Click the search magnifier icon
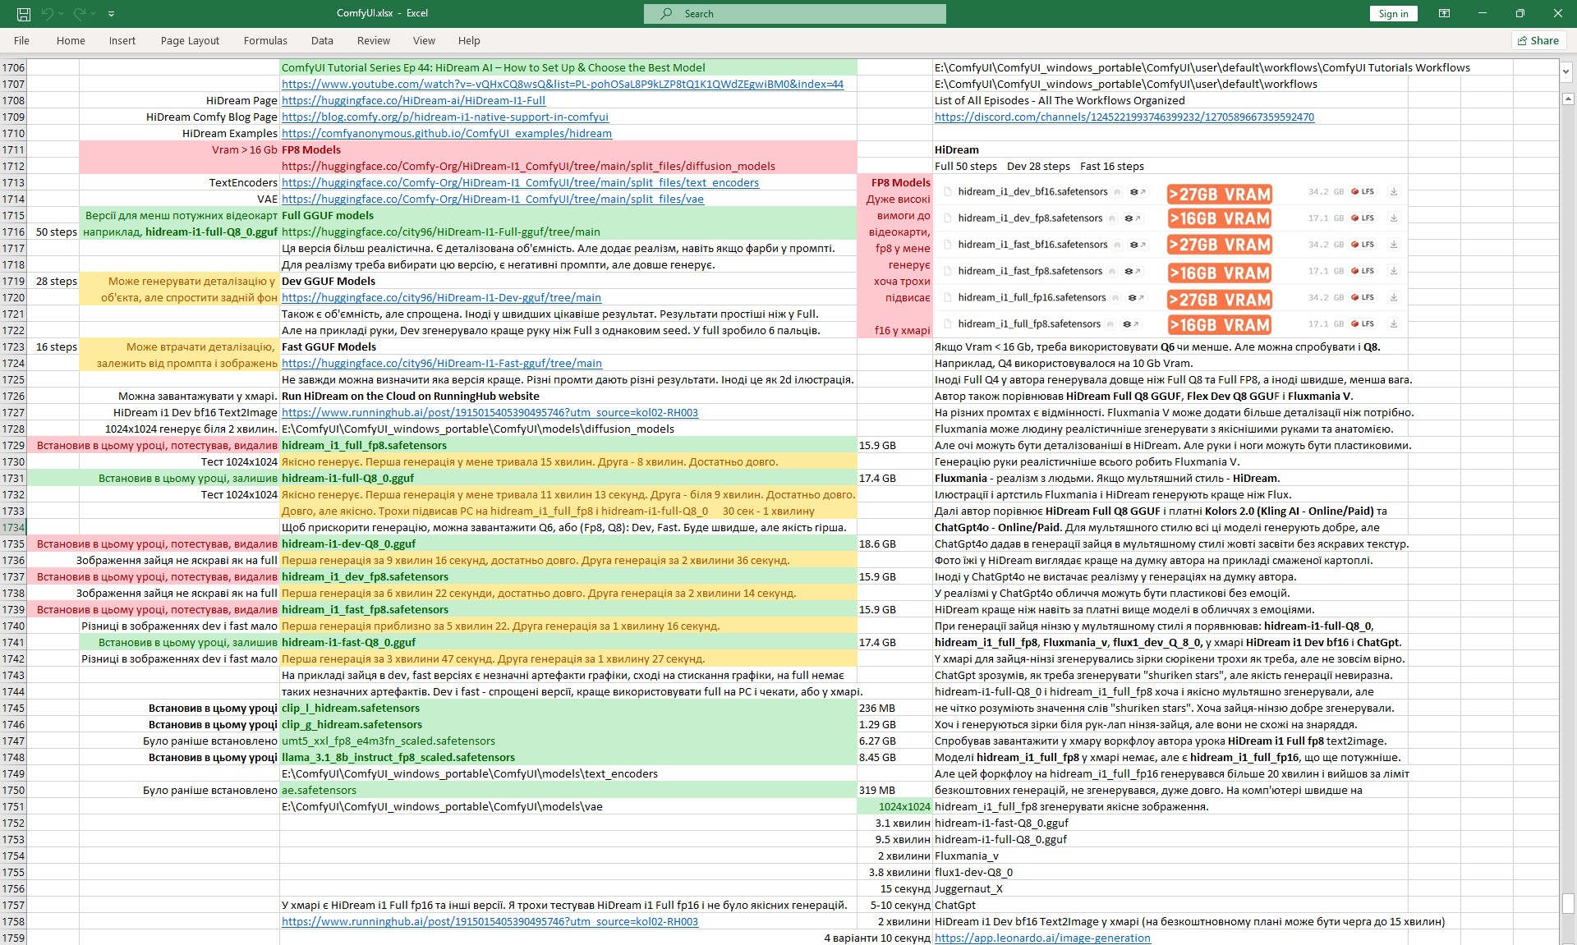This screenshot has height=945, width=1577. pyautogui.click(x=667, y=14)
